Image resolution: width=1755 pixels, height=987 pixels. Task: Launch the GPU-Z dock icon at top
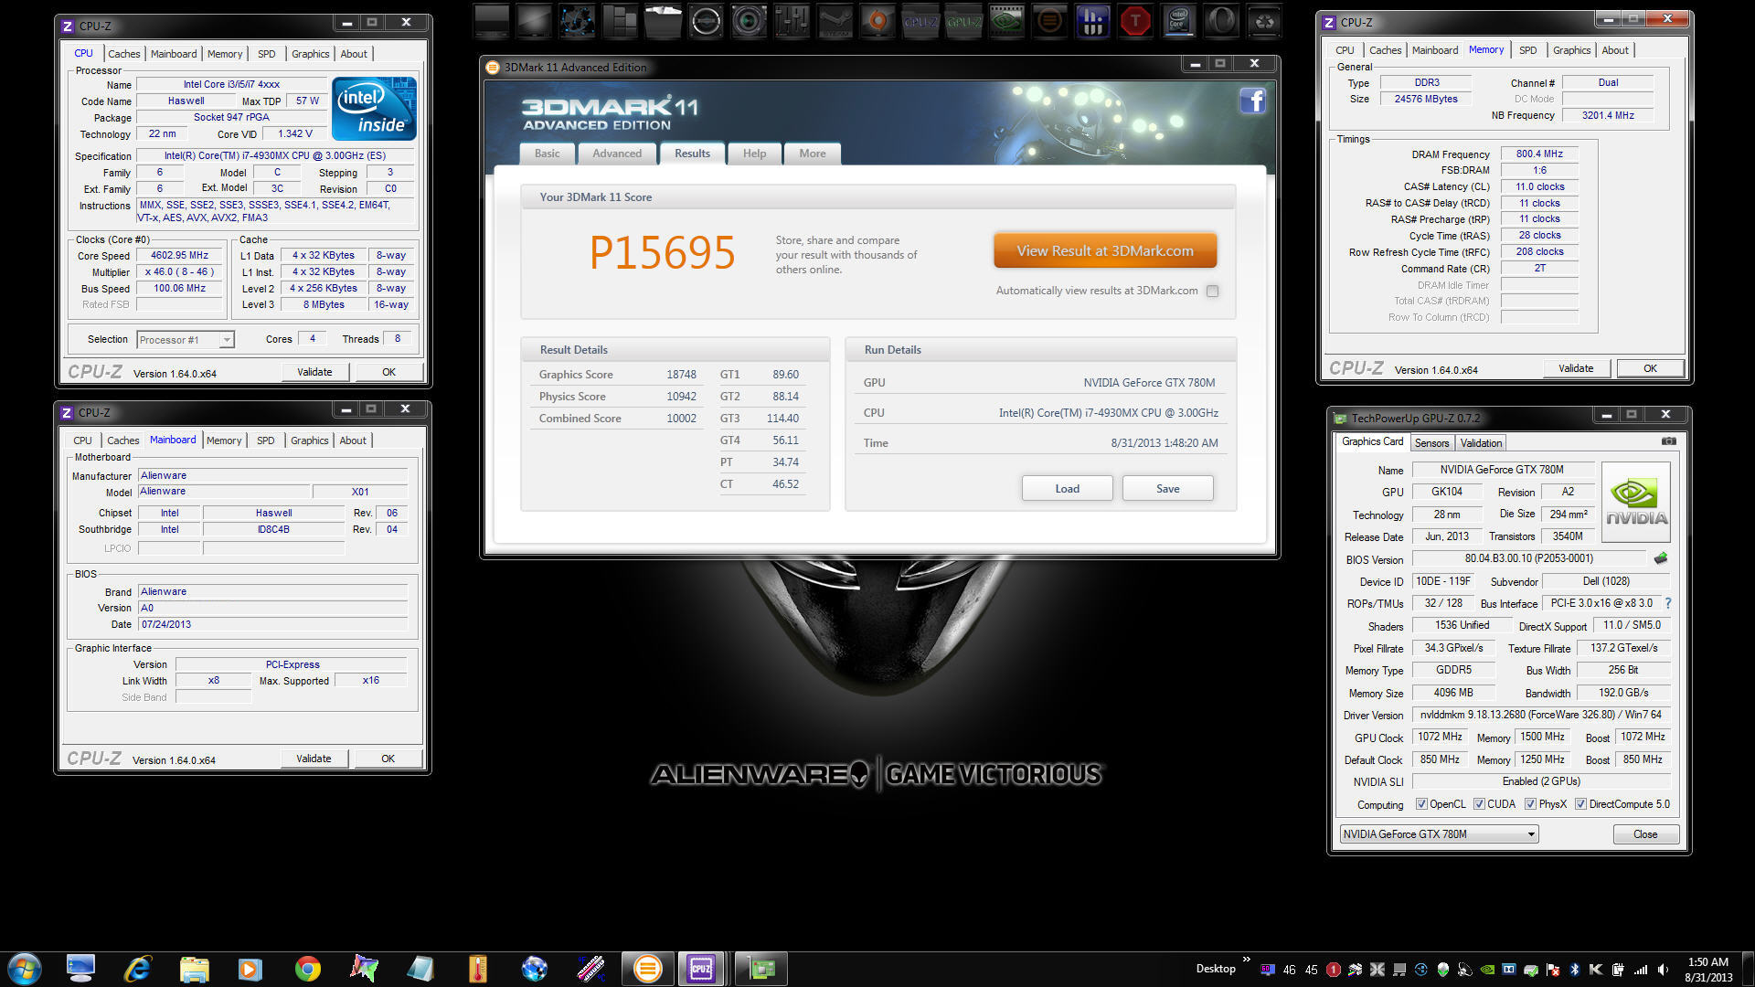963,21
